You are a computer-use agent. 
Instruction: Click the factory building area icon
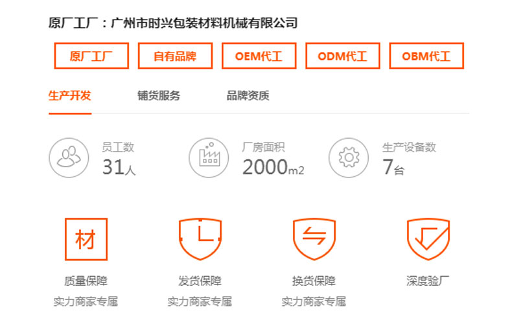pos(209,157)
